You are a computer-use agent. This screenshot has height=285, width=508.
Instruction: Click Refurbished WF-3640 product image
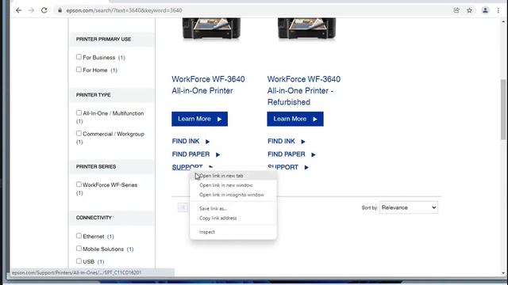click(x=307, y=30)
